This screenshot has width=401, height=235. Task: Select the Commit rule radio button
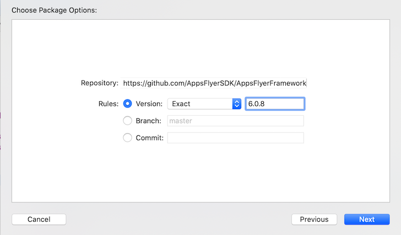[x=127, y=138]
